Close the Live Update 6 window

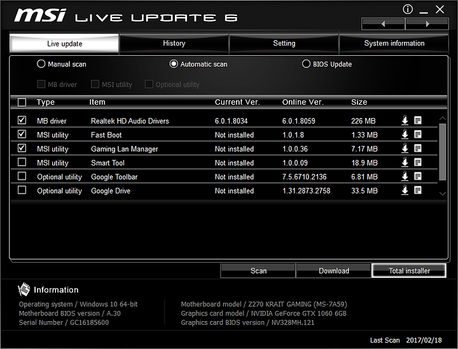click(x=440, y=10)
